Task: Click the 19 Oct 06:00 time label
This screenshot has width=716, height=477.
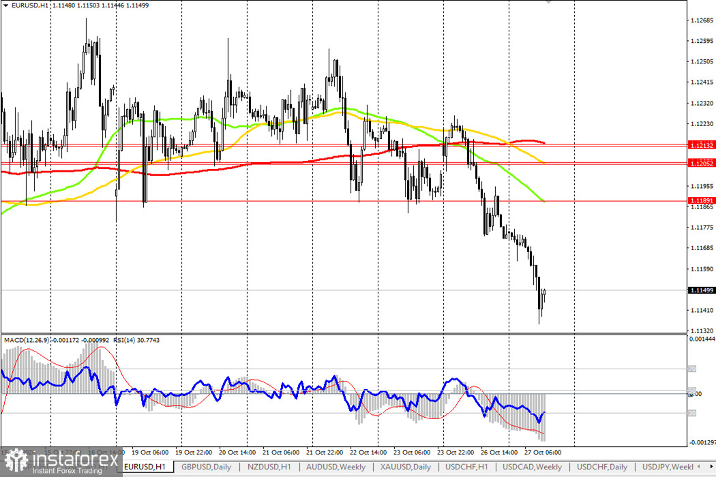Action: (x=150, y=452)
